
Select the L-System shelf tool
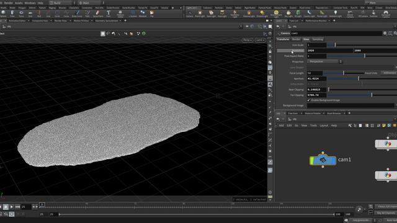[x=133, y=14]
